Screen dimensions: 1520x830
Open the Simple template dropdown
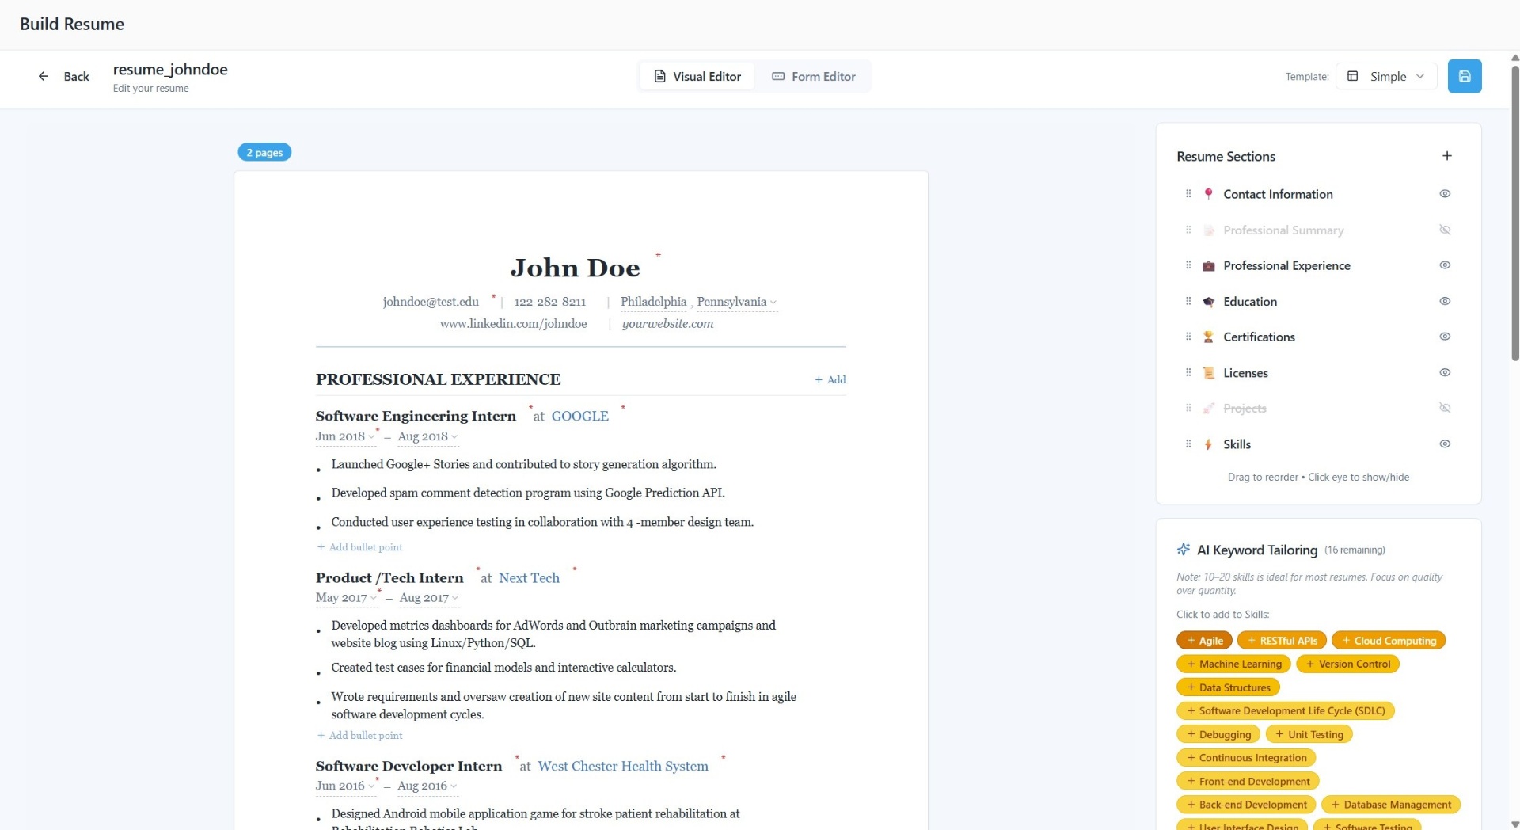pos(1385,76)
